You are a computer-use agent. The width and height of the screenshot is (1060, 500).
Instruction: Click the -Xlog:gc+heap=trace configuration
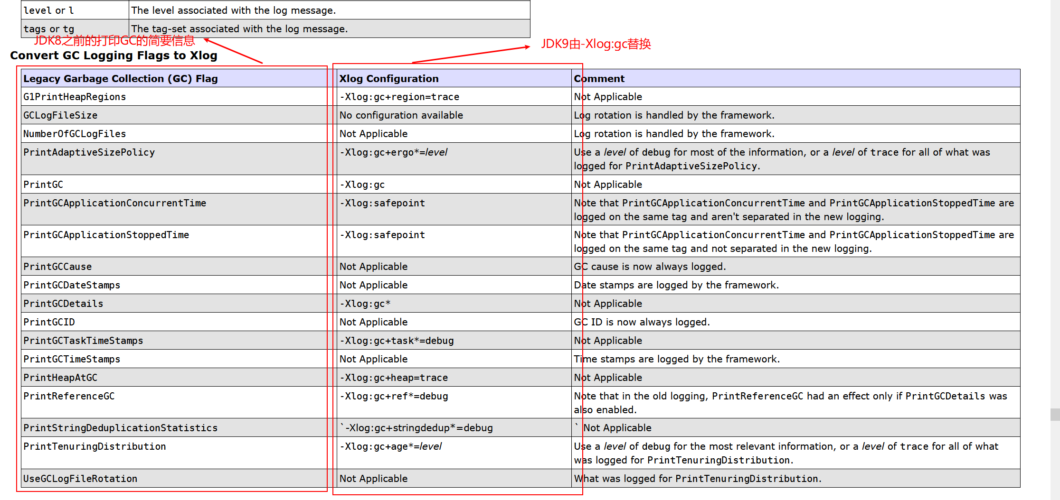pos(394,378)
